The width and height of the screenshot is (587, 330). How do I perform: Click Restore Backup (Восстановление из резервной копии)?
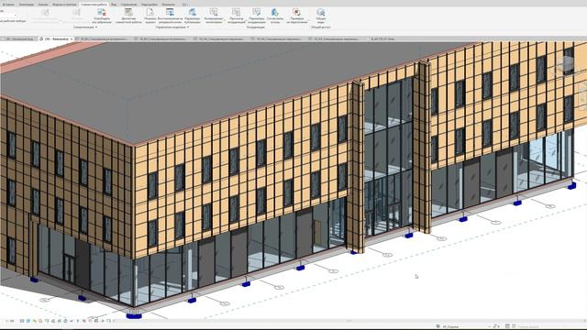(x=170, y=16)
